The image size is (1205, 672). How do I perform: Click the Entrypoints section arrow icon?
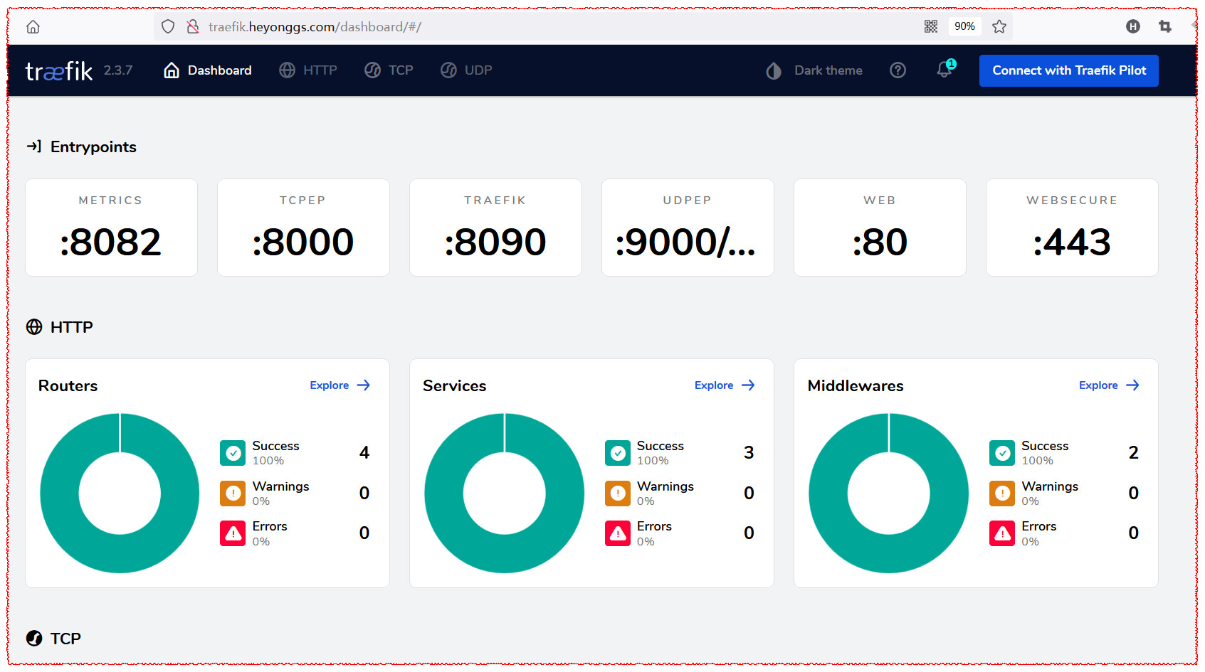tap(33, 146)
